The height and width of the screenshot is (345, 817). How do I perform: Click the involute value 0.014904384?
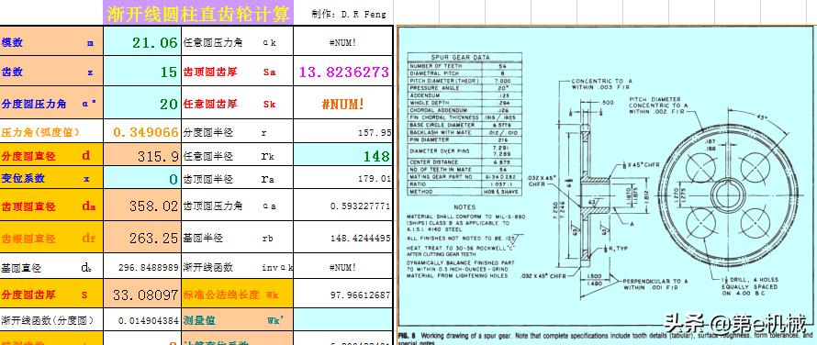(x=142, y=320)
